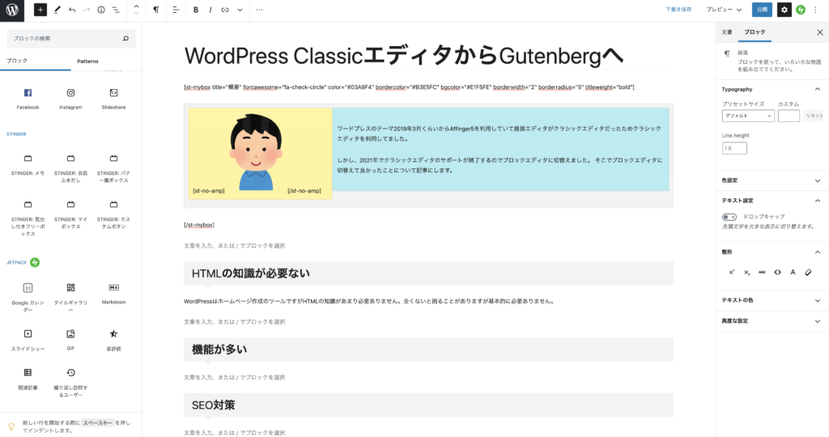Insert the Facebook embed block
Image resolution: width=829 pixels, height=437 pixels.
[28, 99]
